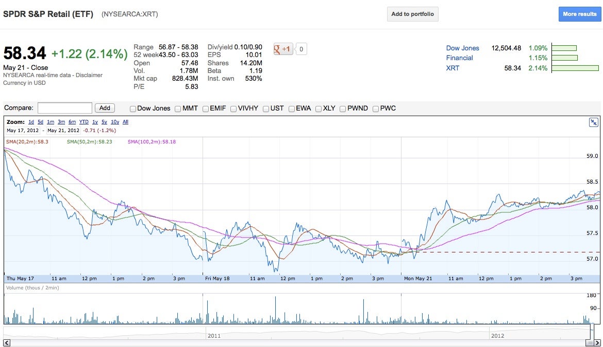Screen dimensions: 603x347
Task: Open the XRT link in the comparison list
Action: [453, 68]
